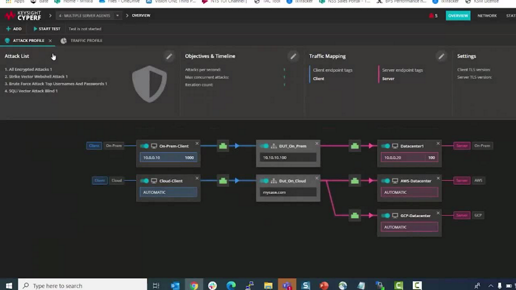
Task: Click the DUT_On_Prem address field 10.10.10.100
Action: [288, 157]
